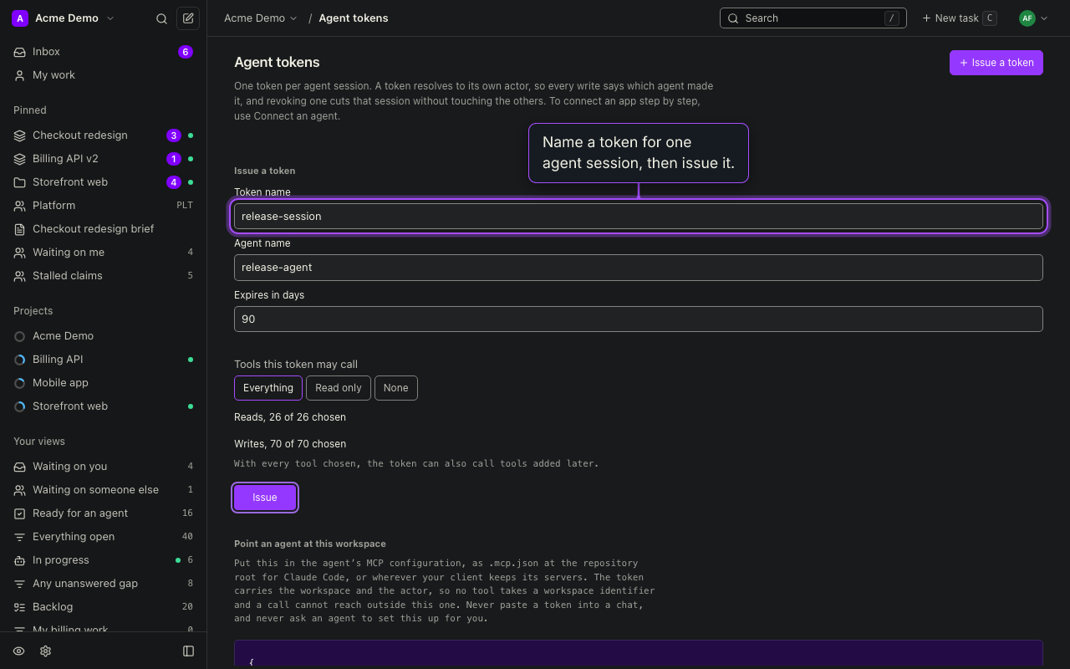Select Everything tool scope
Image resolution: width=1070 pixels, height=669 pixels.
(268, 388)
